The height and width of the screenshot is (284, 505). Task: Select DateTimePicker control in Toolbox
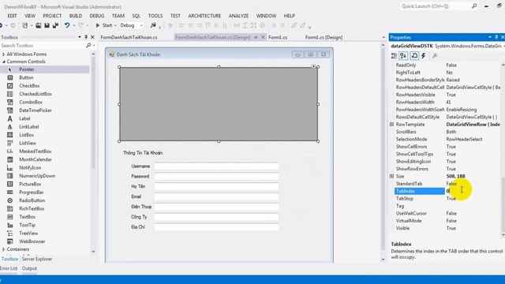click(x=36, y=110)
